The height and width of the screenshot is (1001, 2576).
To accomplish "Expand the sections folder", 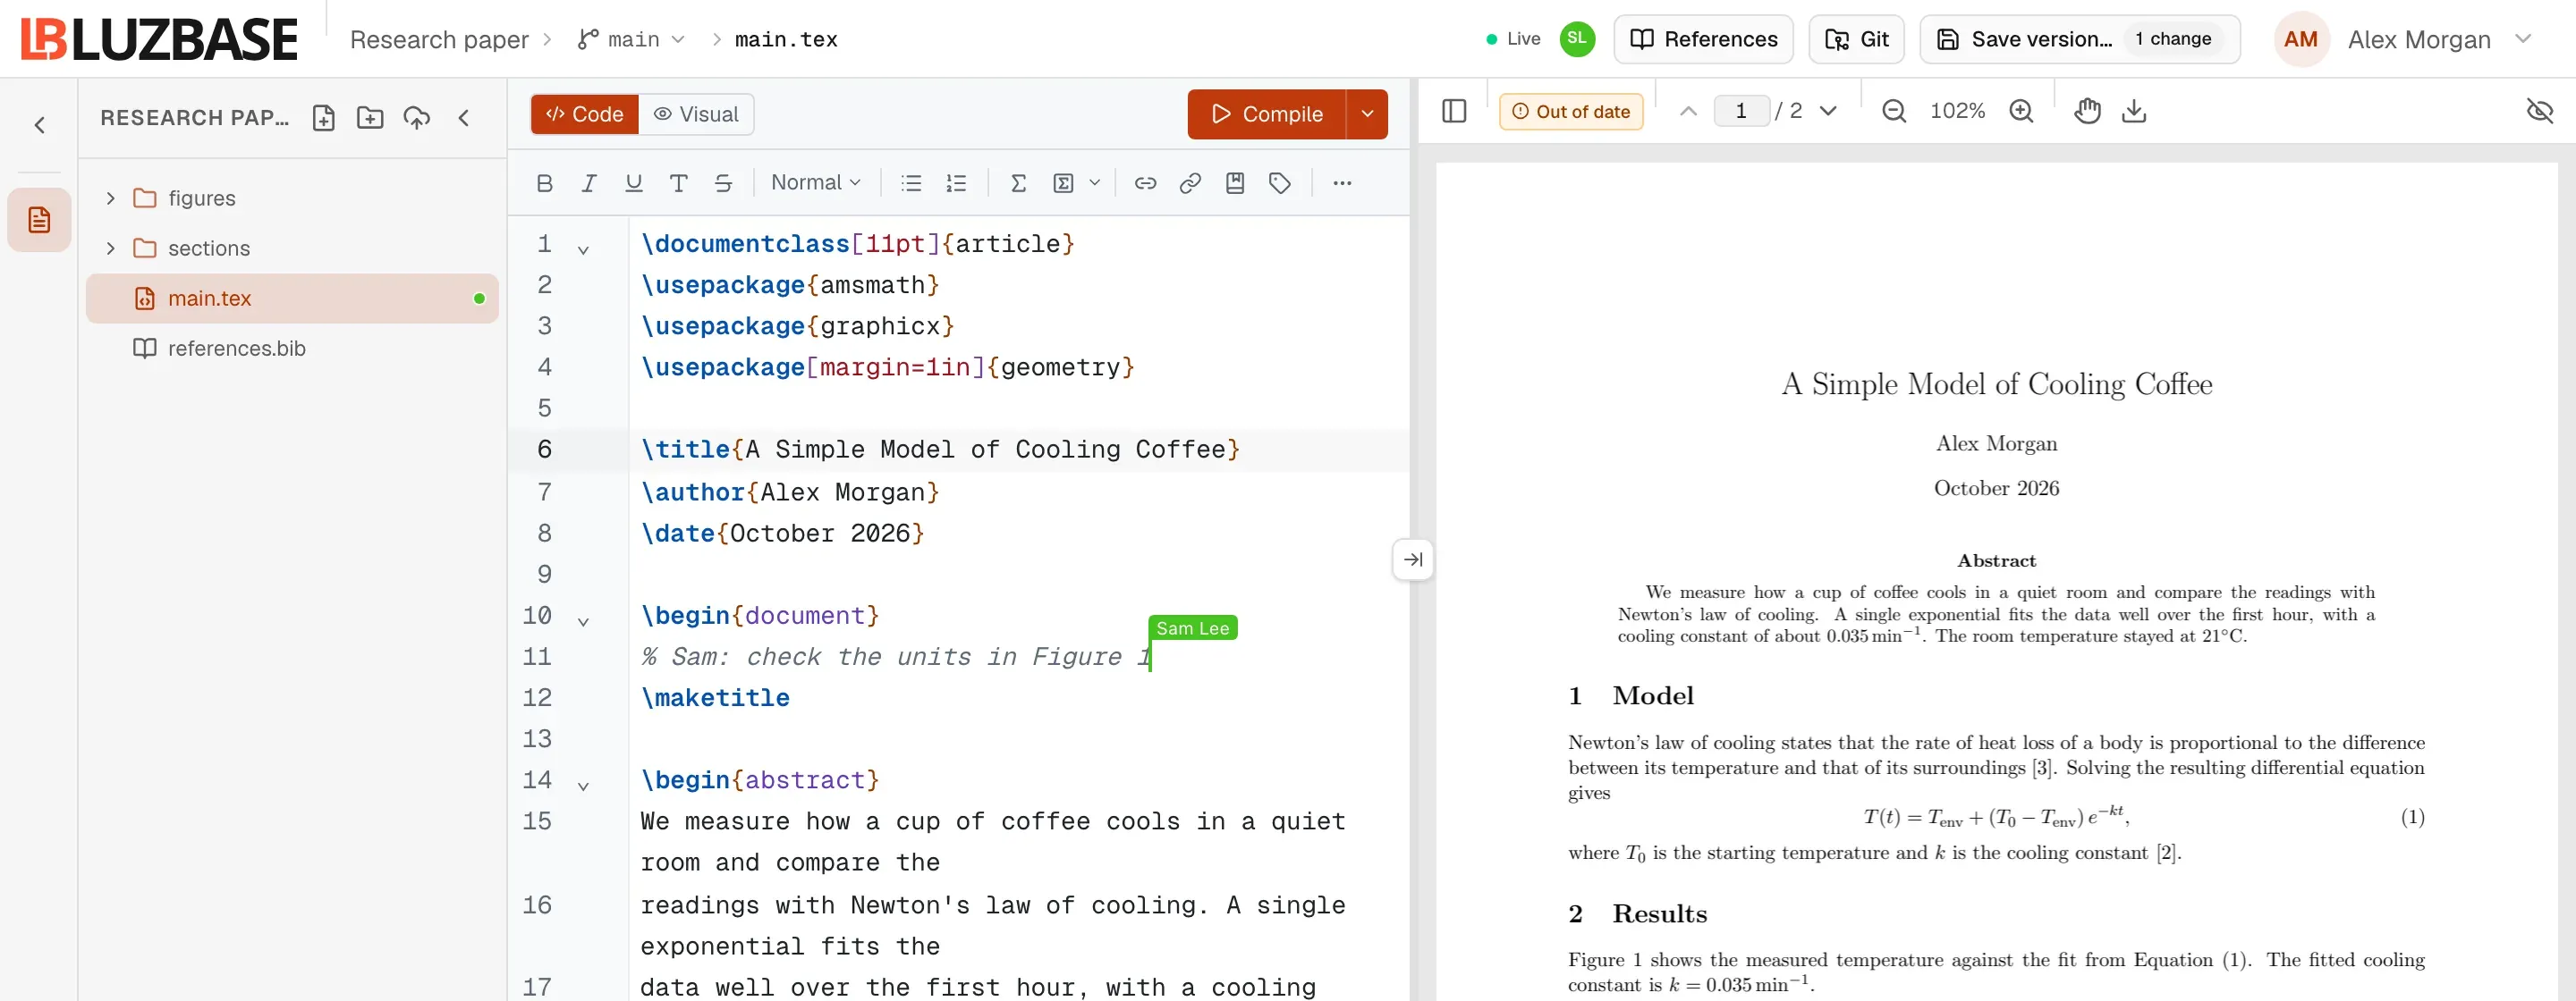I will (111, 248).
